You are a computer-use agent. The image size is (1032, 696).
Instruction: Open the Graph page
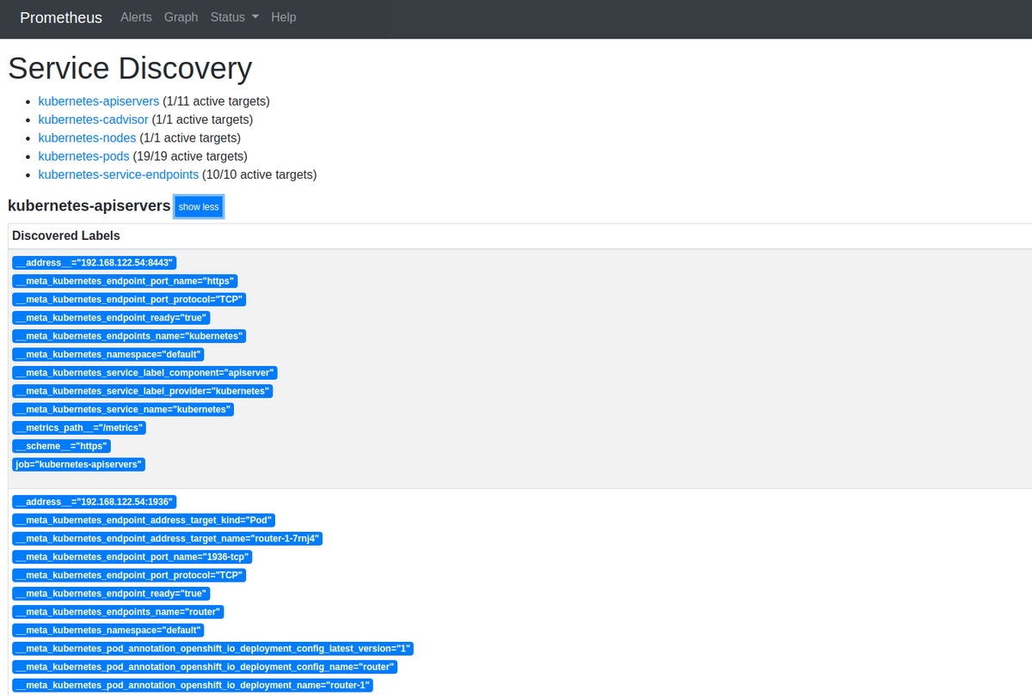coord(181,17)
